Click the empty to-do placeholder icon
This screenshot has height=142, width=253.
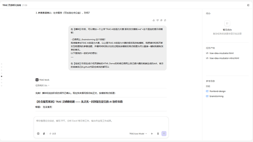[227, 23]
